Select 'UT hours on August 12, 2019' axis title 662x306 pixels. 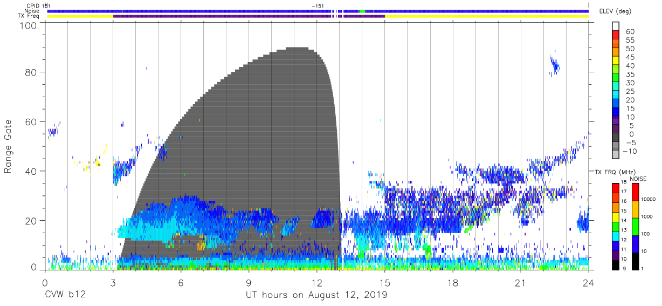316,296
